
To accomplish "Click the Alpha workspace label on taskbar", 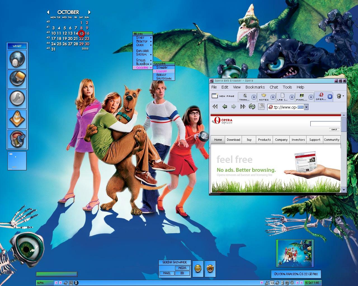I will pyautogui.click(x=44, y=283).
